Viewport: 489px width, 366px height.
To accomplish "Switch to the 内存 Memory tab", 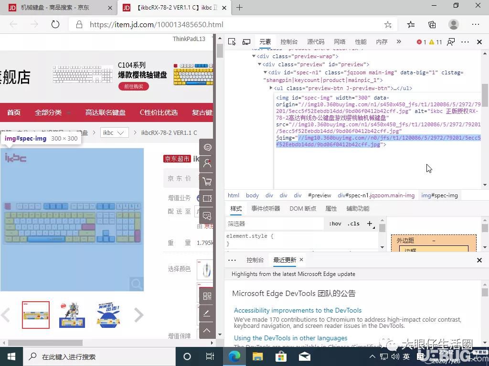I will pos(382,42).
